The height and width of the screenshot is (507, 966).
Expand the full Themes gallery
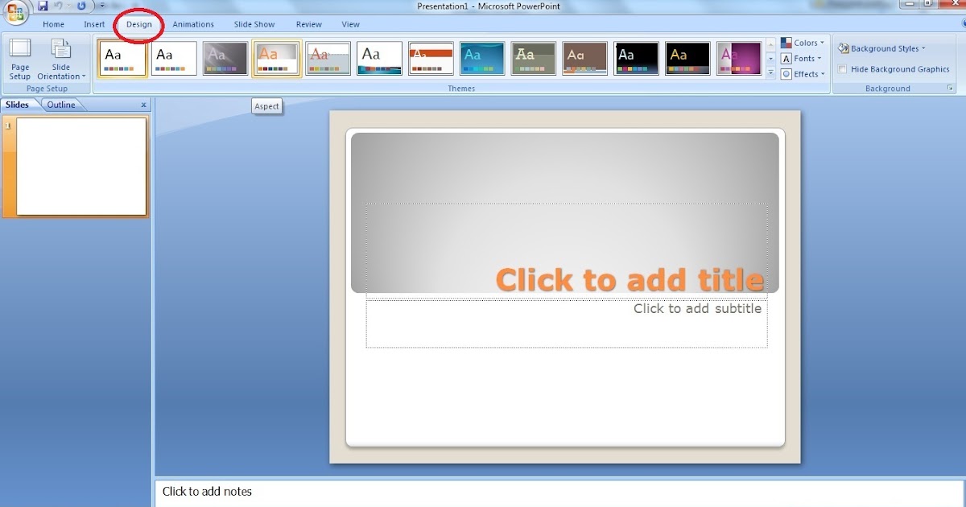(770, 73)
